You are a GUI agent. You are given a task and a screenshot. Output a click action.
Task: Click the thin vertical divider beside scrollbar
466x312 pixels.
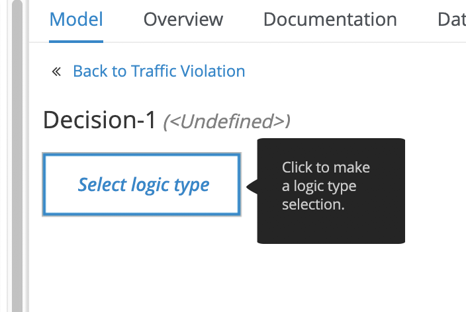(x=28, y=156)
